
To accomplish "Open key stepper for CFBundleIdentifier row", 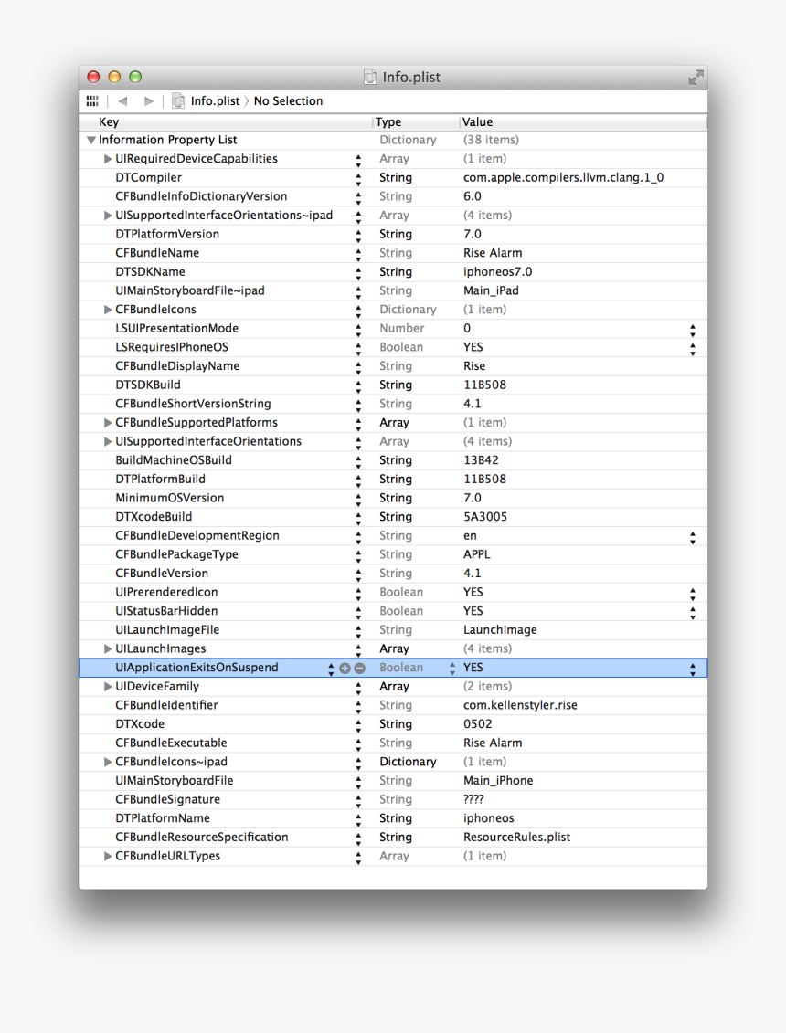I will point(358,706).
